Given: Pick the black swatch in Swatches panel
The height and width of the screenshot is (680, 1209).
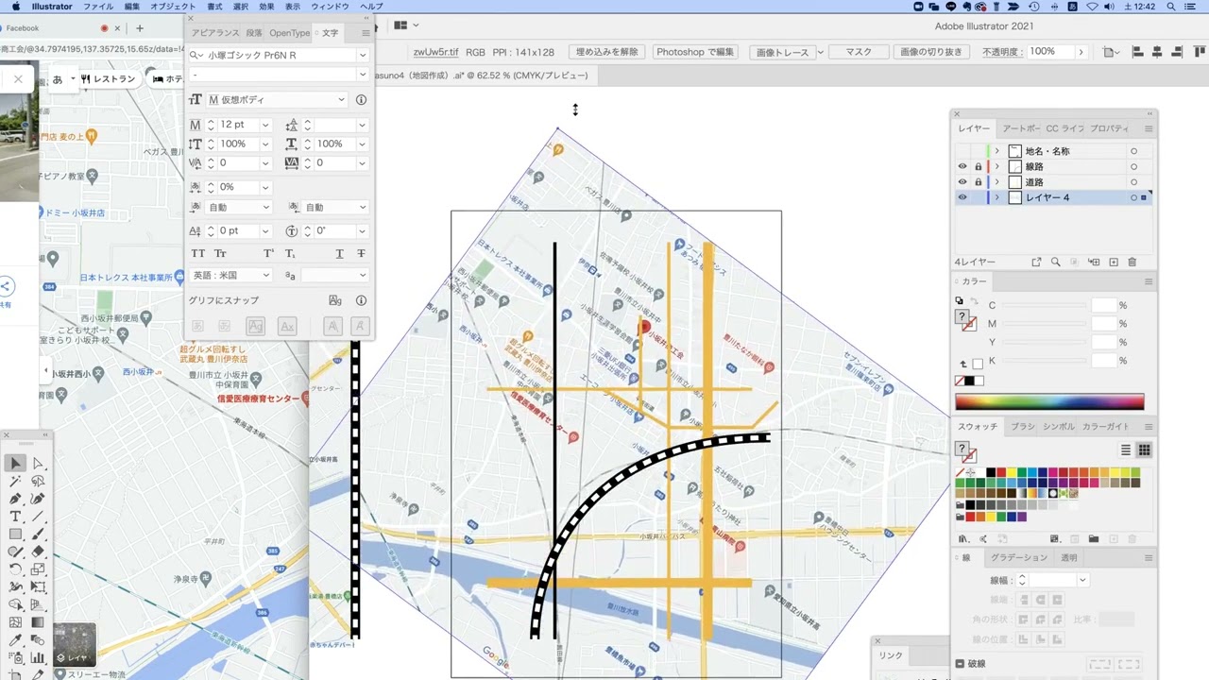Looking at the screenshot, I should click(x=990, y=472).
